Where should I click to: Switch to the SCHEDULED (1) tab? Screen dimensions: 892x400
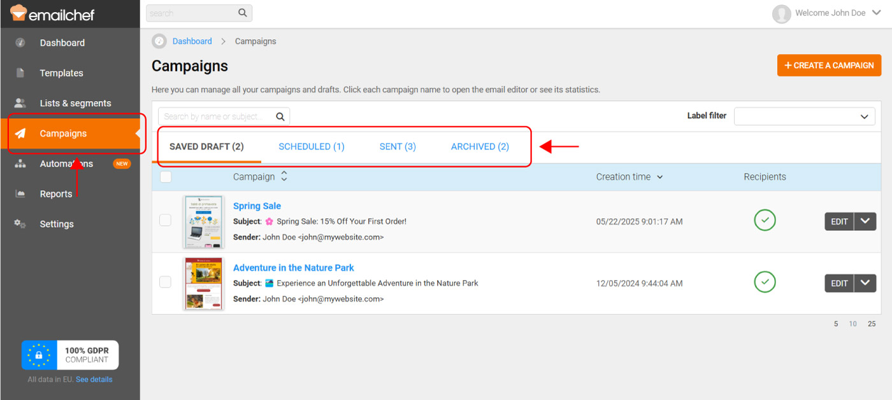coord(312,147)
